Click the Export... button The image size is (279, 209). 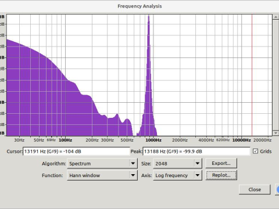pyautogui.click(x=221, y=163)
